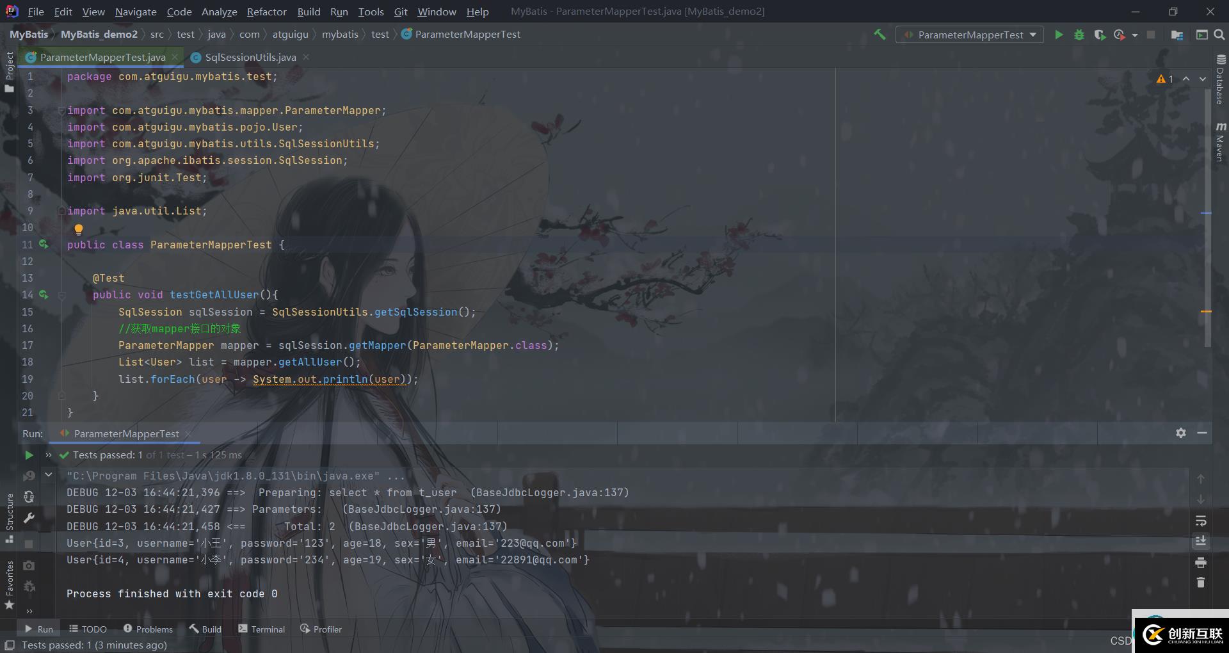
Task: Switch to SqlSessionUtils.java tab
Action: (250, 57)
